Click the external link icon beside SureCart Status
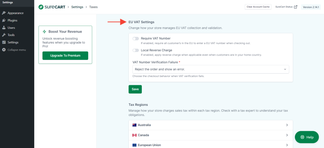The height and width of the screenshot is (148, 324). [296, 7]
